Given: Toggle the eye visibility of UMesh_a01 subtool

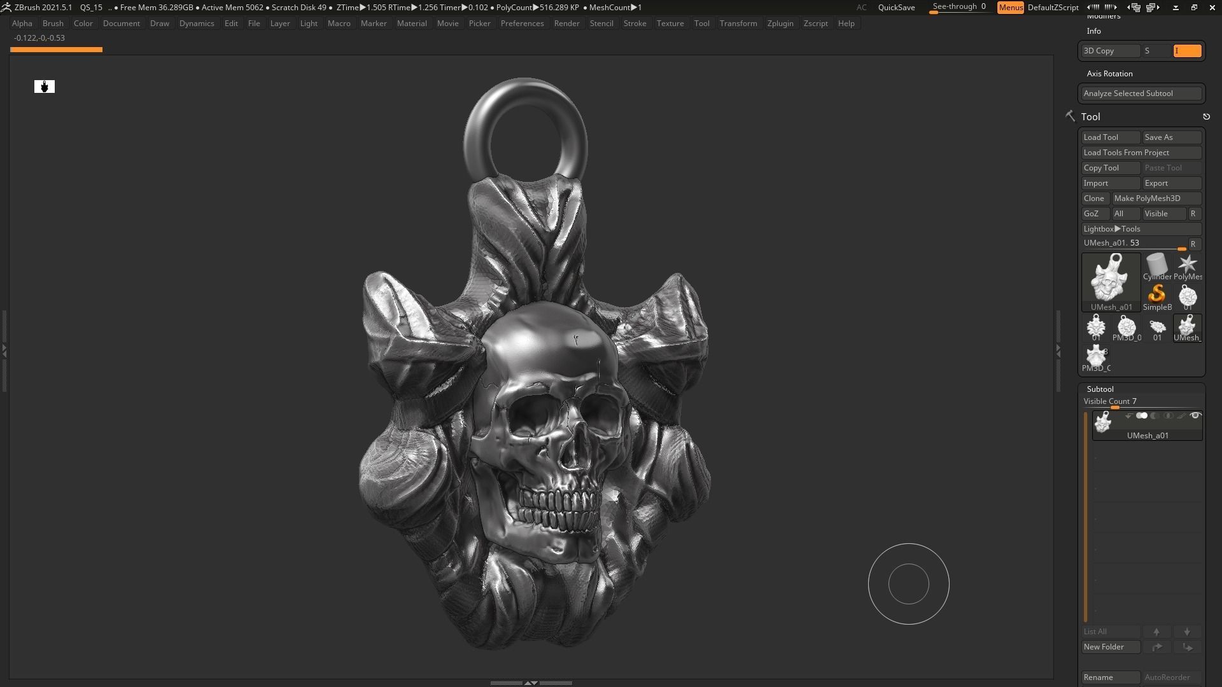Looking at the screenshot, I should point(1195,416).
